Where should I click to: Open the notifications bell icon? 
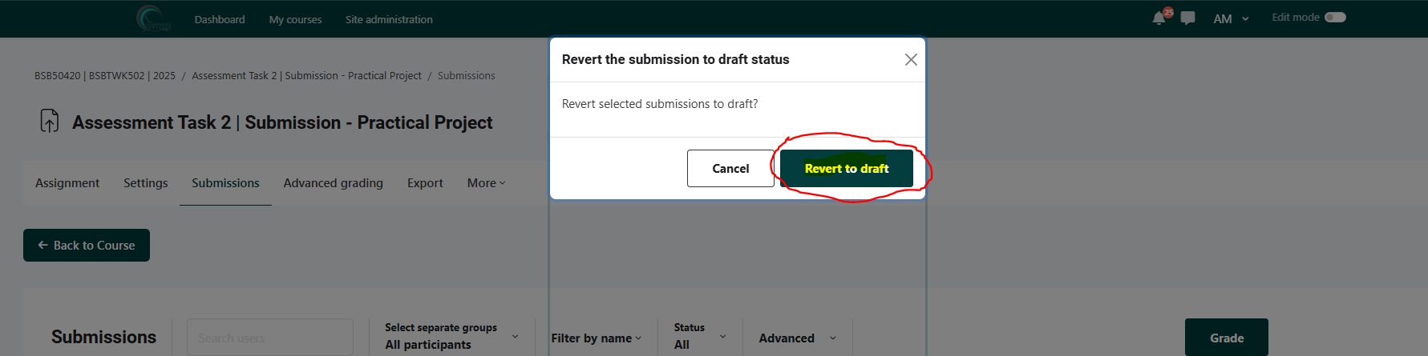(1159, 18)
